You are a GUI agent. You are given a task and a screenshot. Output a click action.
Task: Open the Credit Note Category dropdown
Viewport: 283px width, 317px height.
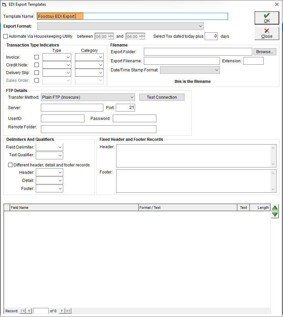(x=89, y=65)
